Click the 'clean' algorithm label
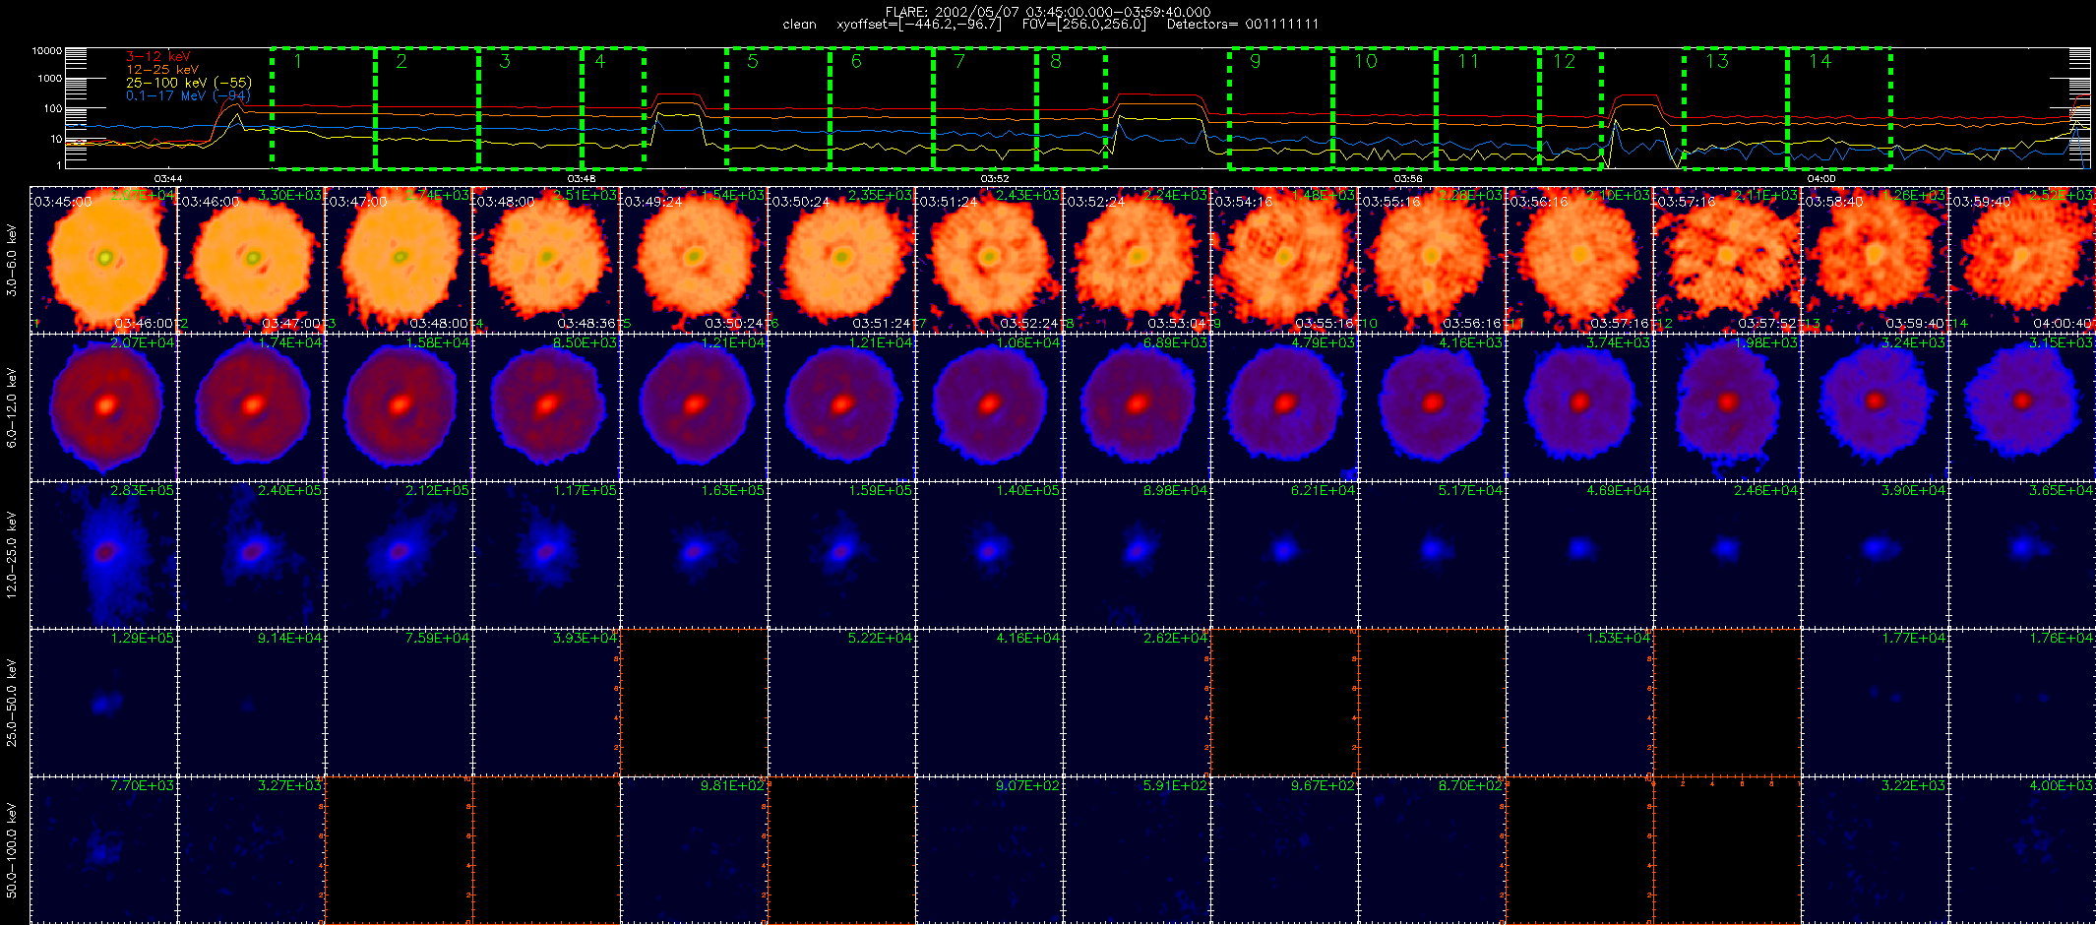 (x=799, y=25)
